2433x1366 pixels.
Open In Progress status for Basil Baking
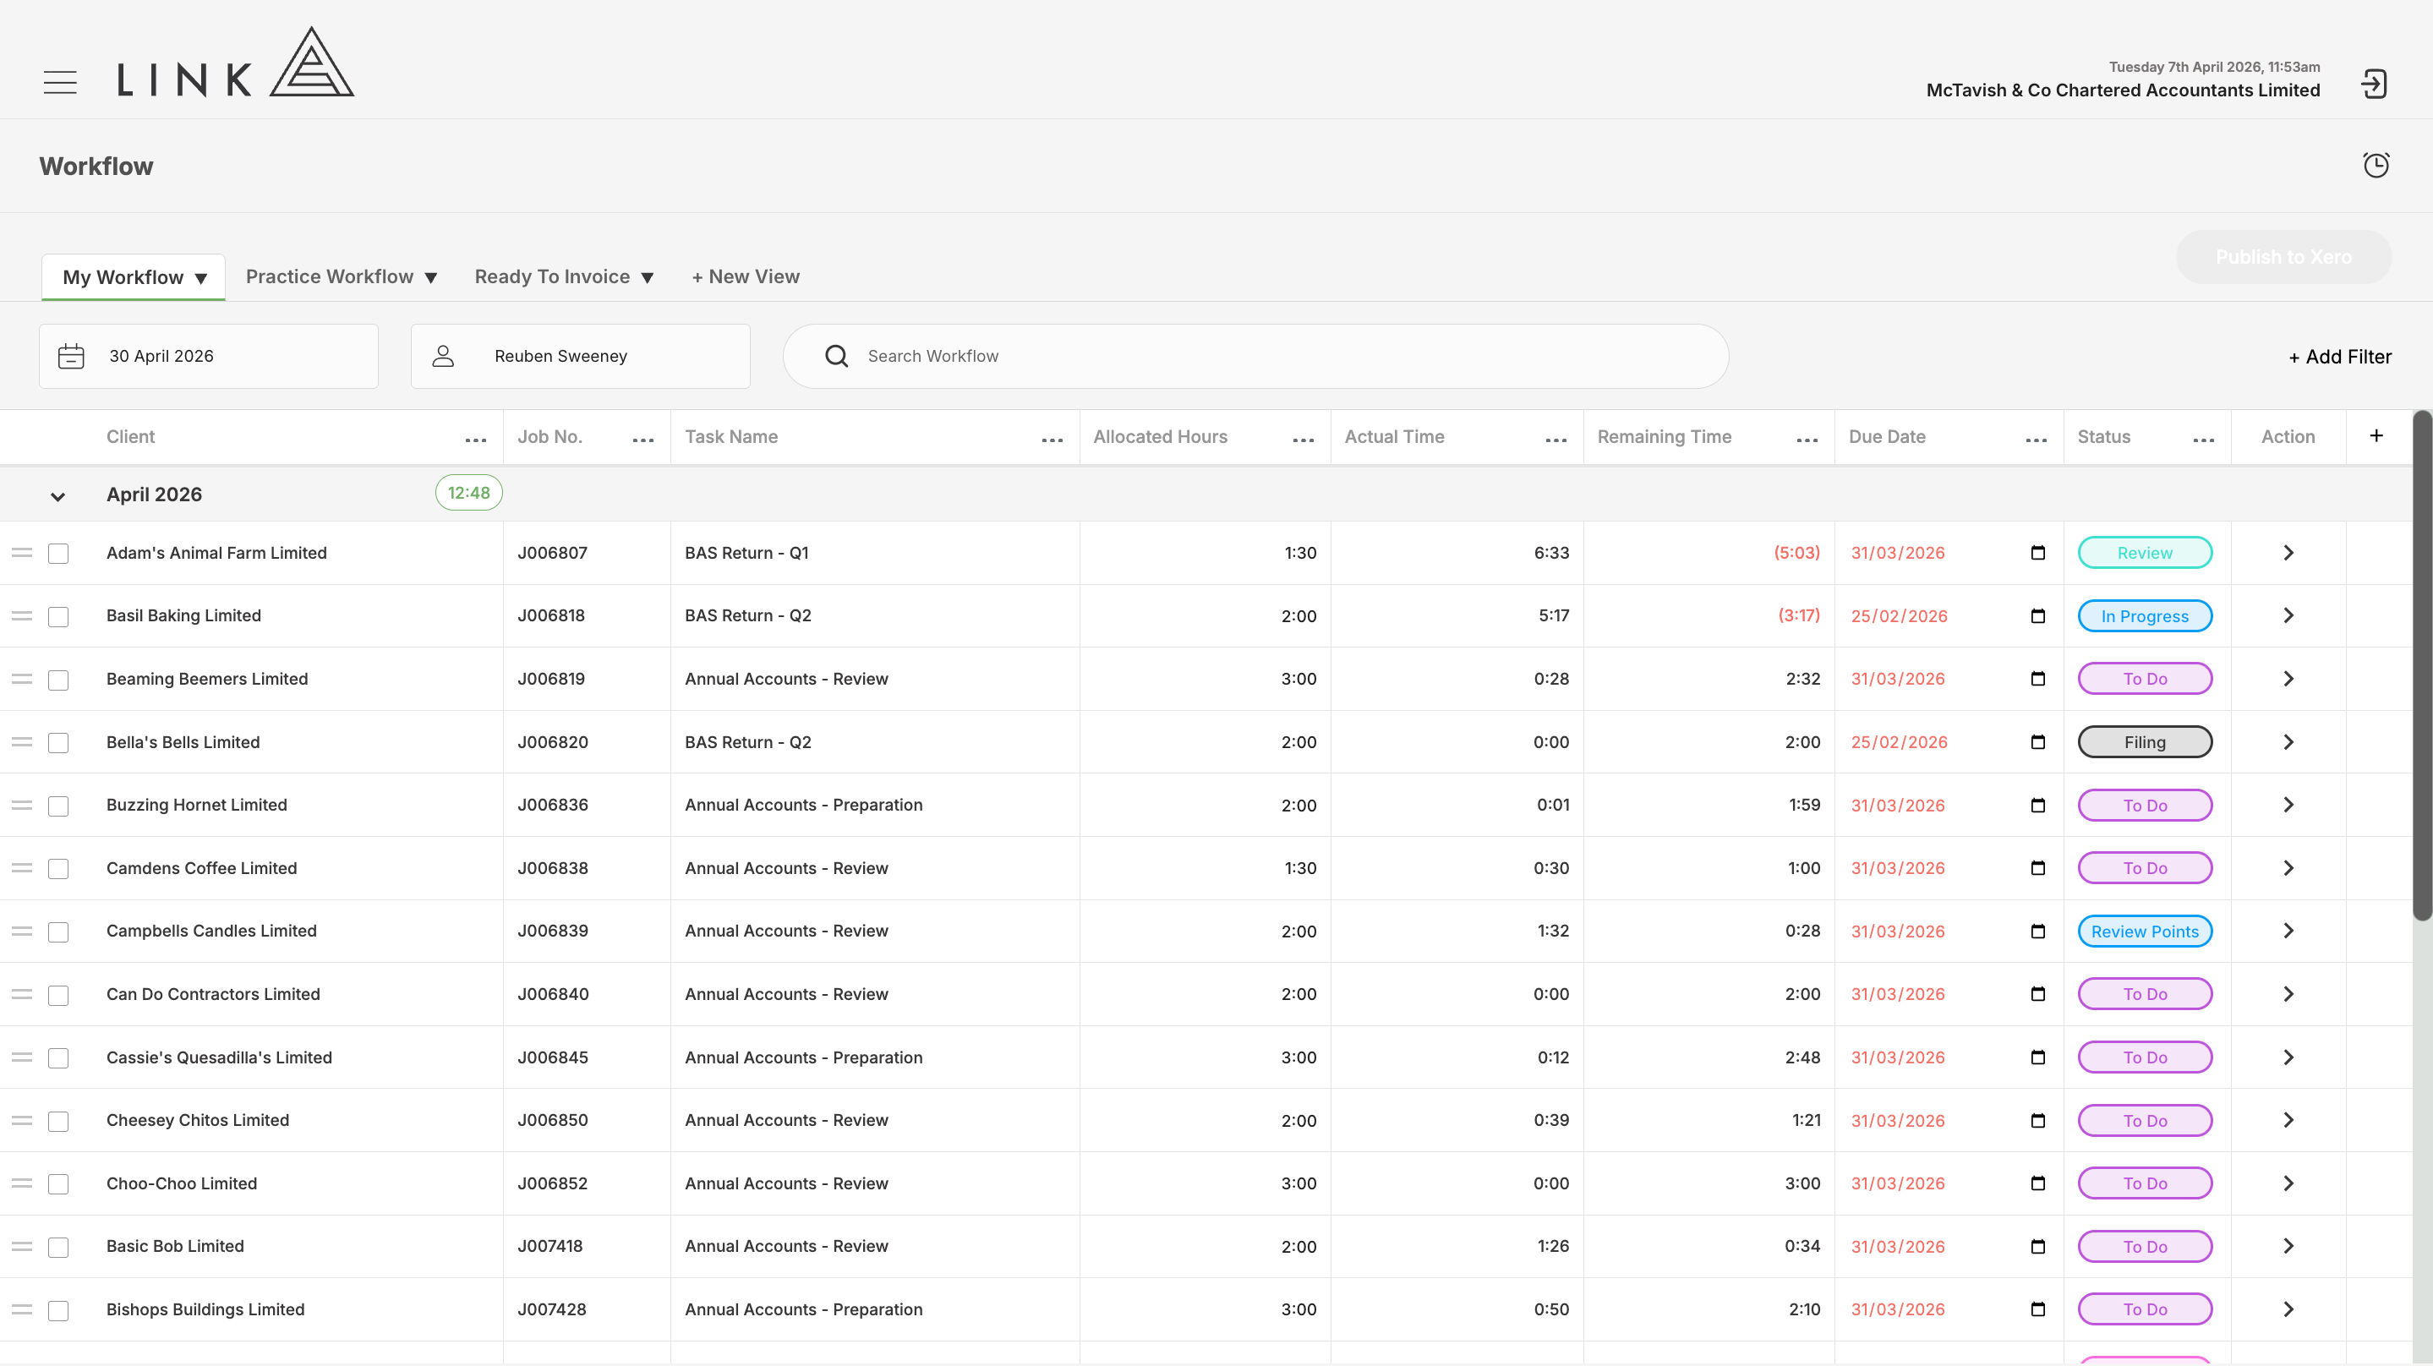point(2145,616)
